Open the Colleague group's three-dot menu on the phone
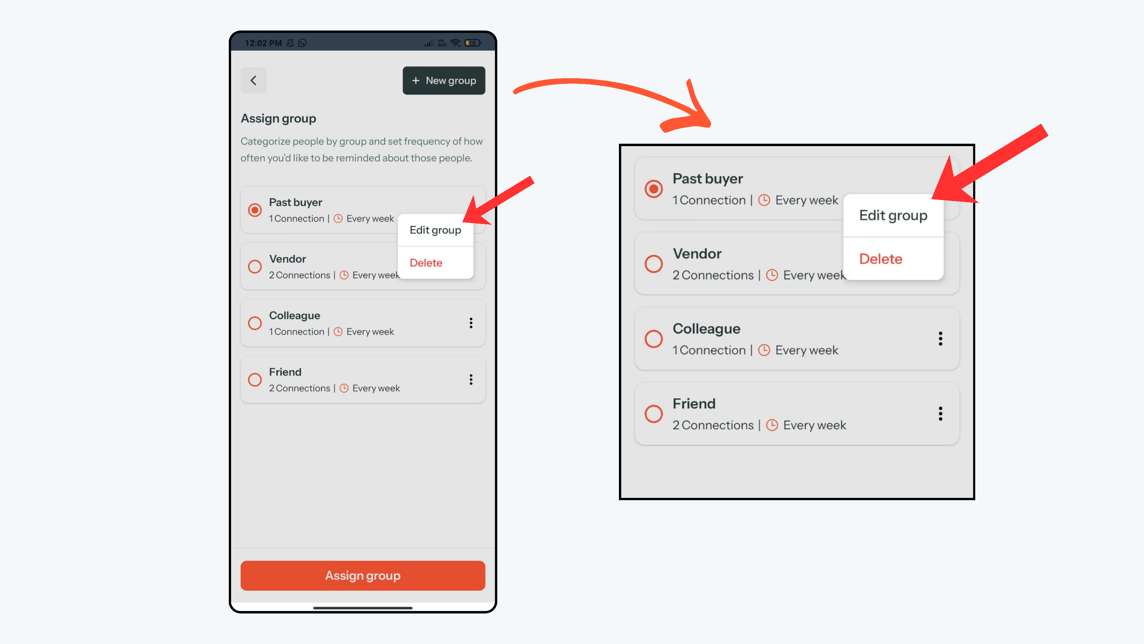Screen dimensions: 1144x644 coord(471,323)
